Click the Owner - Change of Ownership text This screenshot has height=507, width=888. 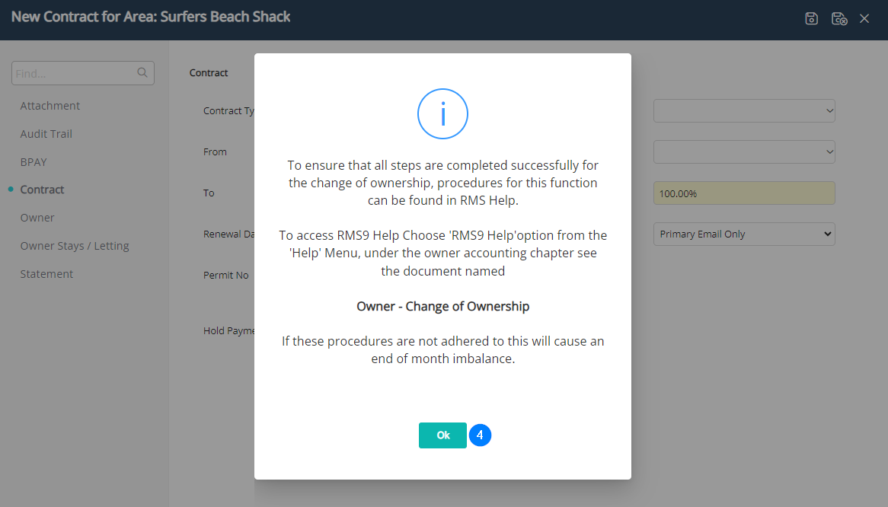pos(442,307)
